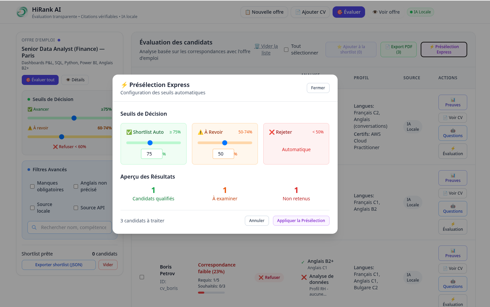Click the 75 percent input field
This screenshot has height=307, width=490.
pyautogui.click(x=151, y=153)
